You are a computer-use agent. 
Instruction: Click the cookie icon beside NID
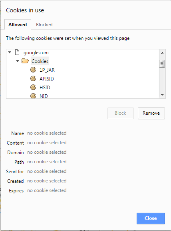(33, 96)
